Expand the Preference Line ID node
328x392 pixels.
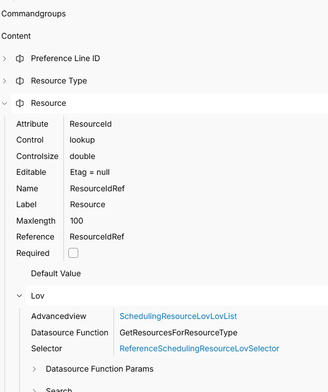[x=5, y=59]
